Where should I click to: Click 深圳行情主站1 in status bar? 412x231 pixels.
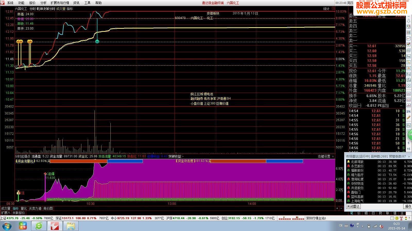click(316, 218)
